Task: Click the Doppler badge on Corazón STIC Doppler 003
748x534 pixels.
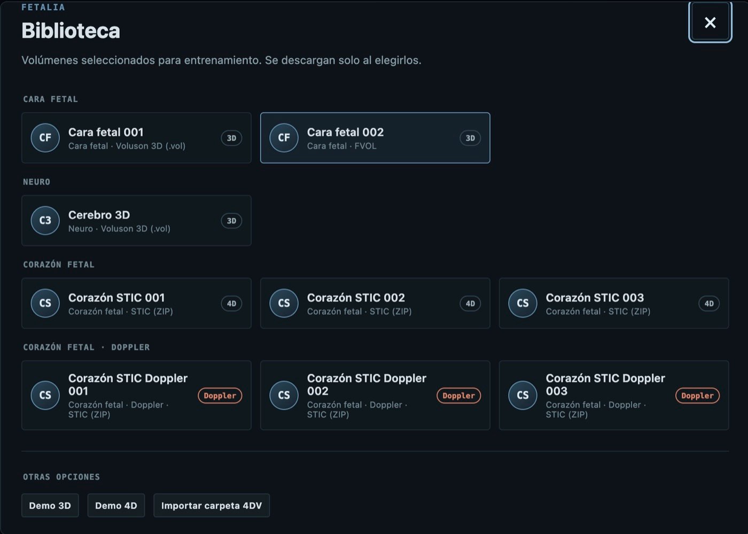Action: pos(698,396)
